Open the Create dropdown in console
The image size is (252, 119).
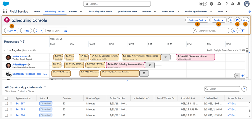(x=219, y=20)
